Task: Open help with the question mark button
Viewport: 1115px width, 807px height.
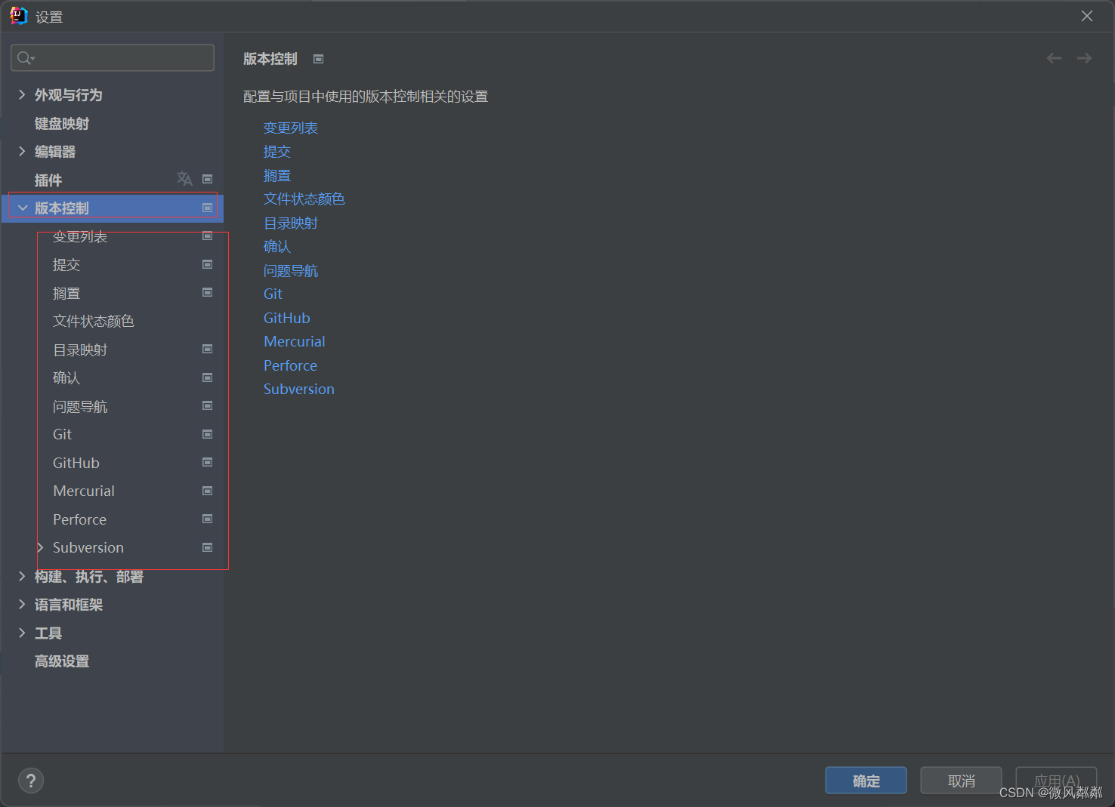Action: (31, 781)
